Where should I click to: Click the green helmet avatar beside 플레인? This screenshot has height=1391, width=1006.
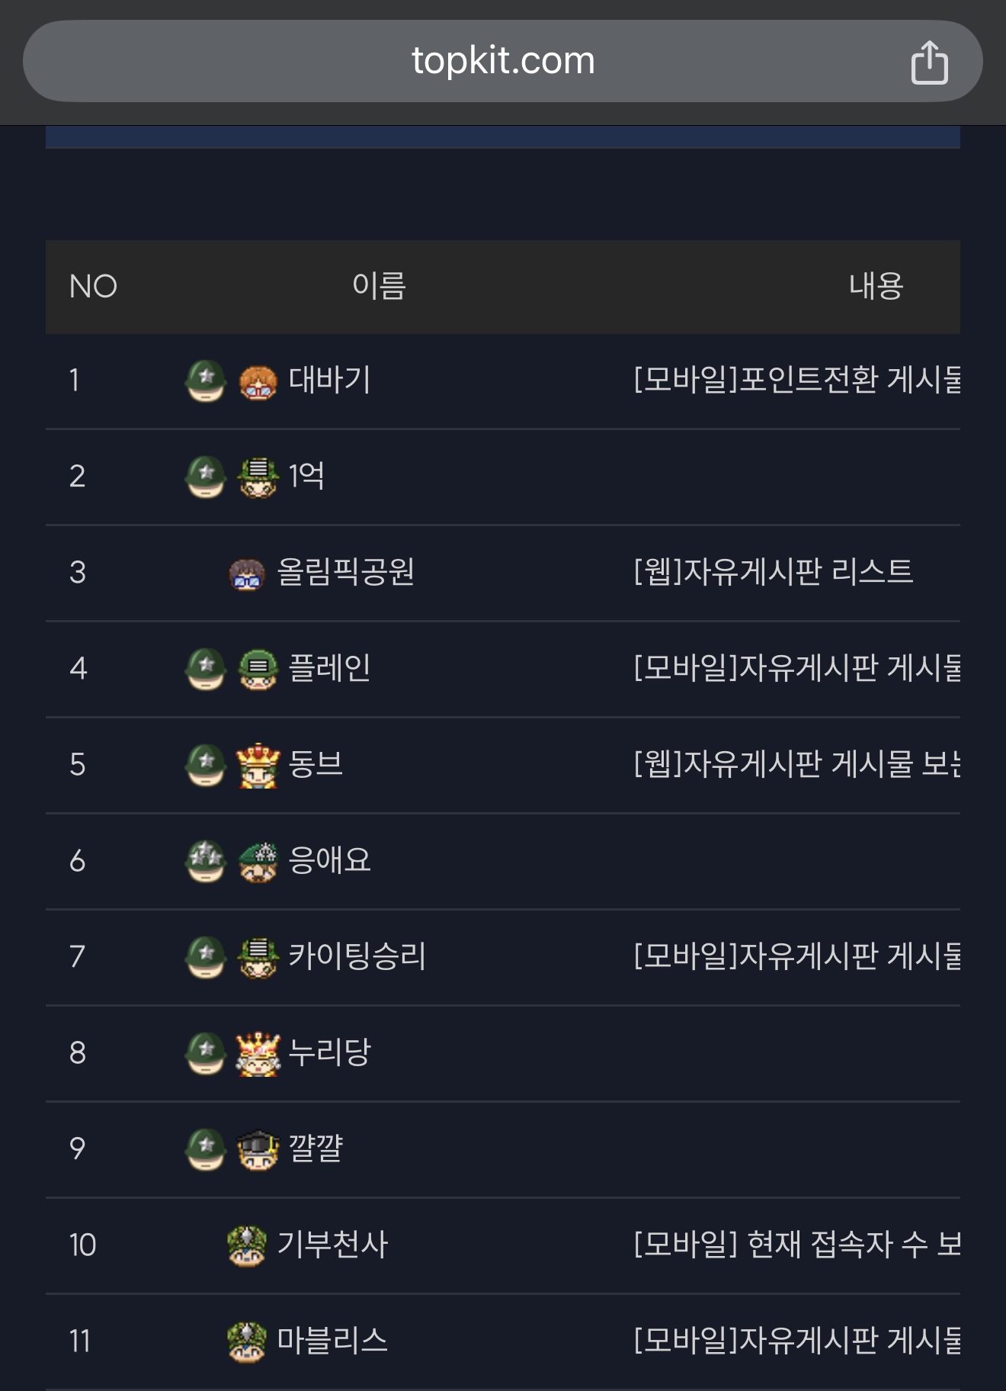(x=258, y=669)
